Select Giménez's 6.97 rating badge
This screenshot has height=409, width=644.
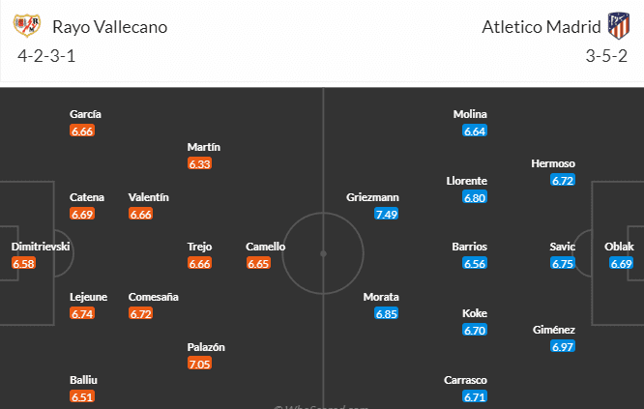[x=563, y=346]
